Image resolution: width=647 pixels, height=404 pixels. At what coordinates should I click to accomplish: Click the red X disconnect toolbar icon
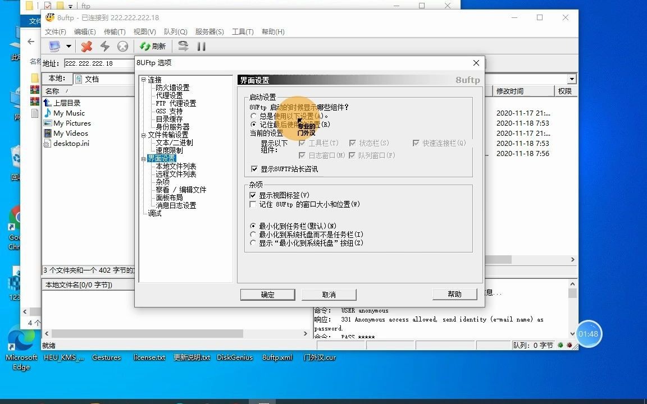point(85,46)
